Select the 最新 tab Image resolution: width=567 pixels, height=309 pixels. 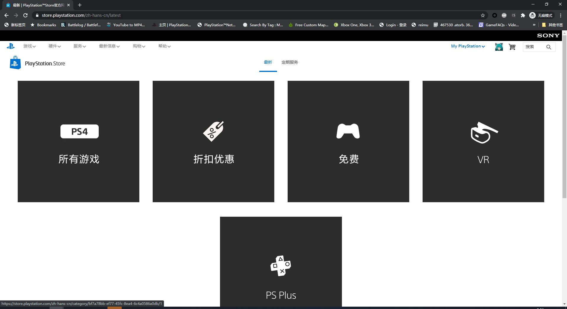268,62
